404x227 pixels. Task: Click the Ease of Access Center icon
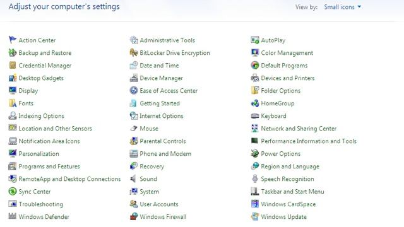tap(134, 90)
